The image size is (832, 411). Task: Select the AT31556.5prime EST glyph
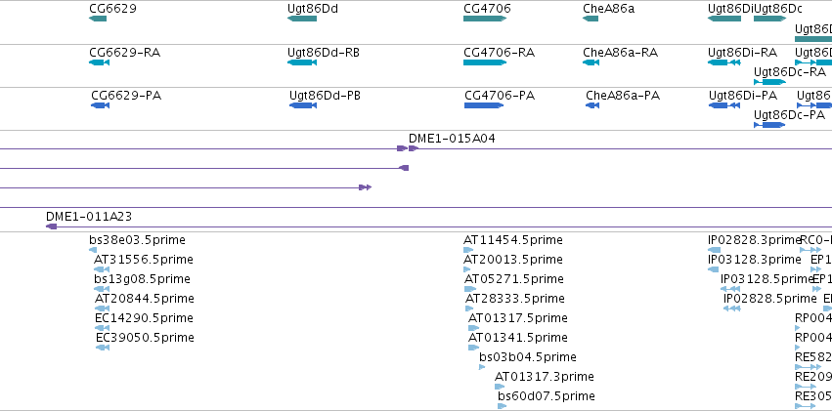click(102, 269)
